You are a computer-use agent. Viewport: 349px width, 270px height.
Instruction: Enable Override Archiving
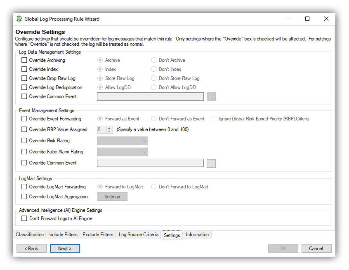click(x=24, y=60)
